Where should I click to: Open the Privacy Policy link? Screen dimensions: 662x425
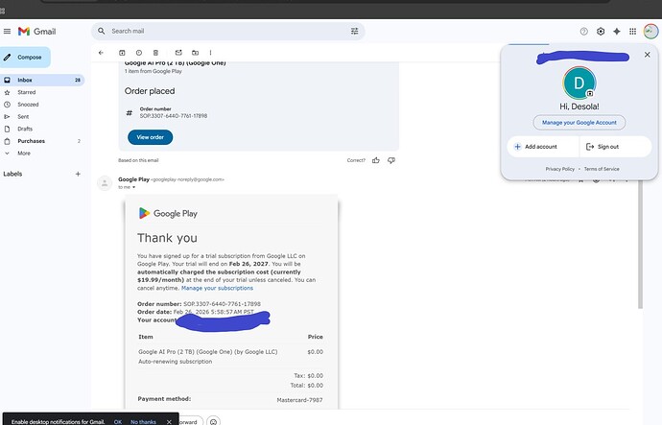560,169
